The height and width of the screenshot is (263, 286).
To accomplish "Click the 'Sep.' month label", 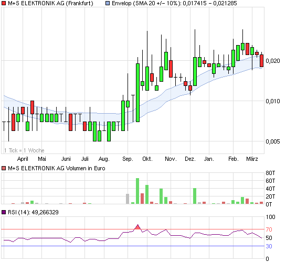I will click(128, 159).
